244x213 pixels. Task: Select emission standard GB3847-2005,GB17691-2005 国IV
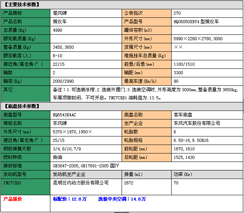86,166
